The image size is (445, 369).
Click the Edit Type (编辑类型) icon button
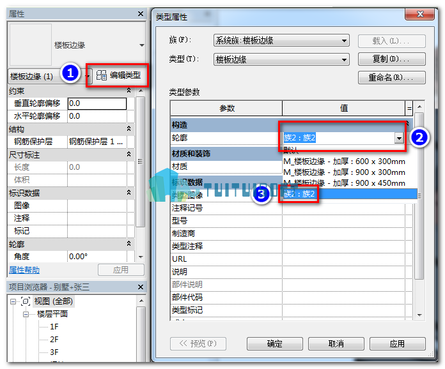tap(118, 75)
